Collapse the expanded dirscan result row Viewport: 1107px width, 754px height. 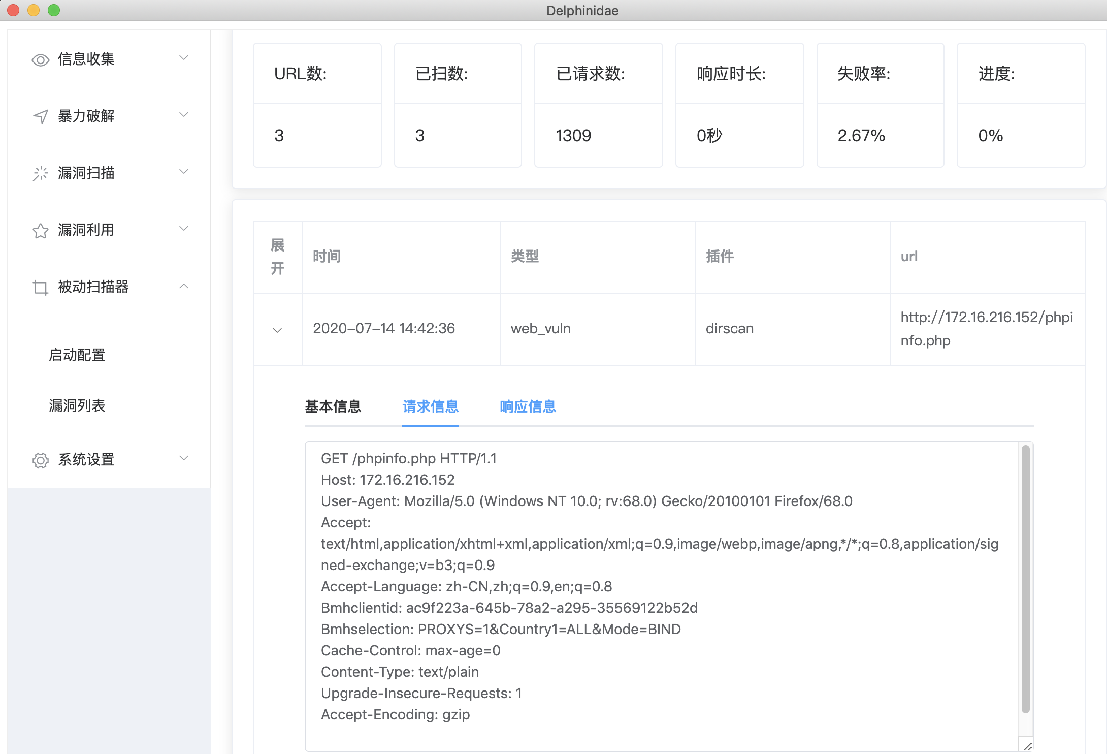pyautogui.click(x=277, y=330)
